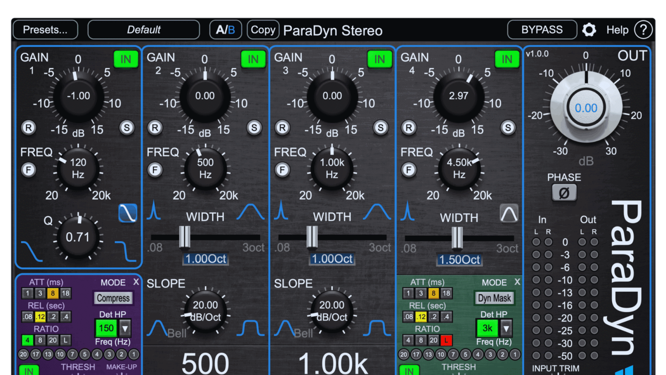This screenshot has width=666, height=375.
Task: Click band 4 wide bell shape icon
Action: pos(509,213)
